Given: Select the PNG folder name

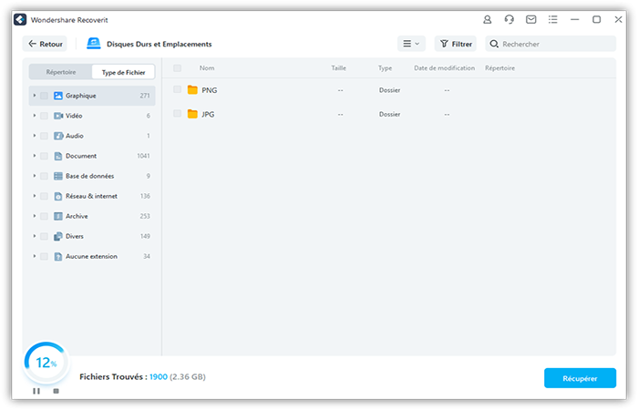Looking at the screenshot, I should tap(209, 90).
